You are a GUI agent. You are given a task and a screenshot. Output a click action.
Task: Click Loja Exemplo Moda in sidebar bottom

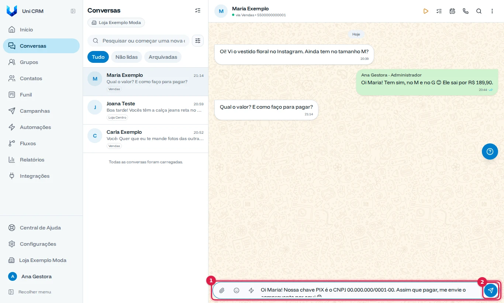coord(41,260)
